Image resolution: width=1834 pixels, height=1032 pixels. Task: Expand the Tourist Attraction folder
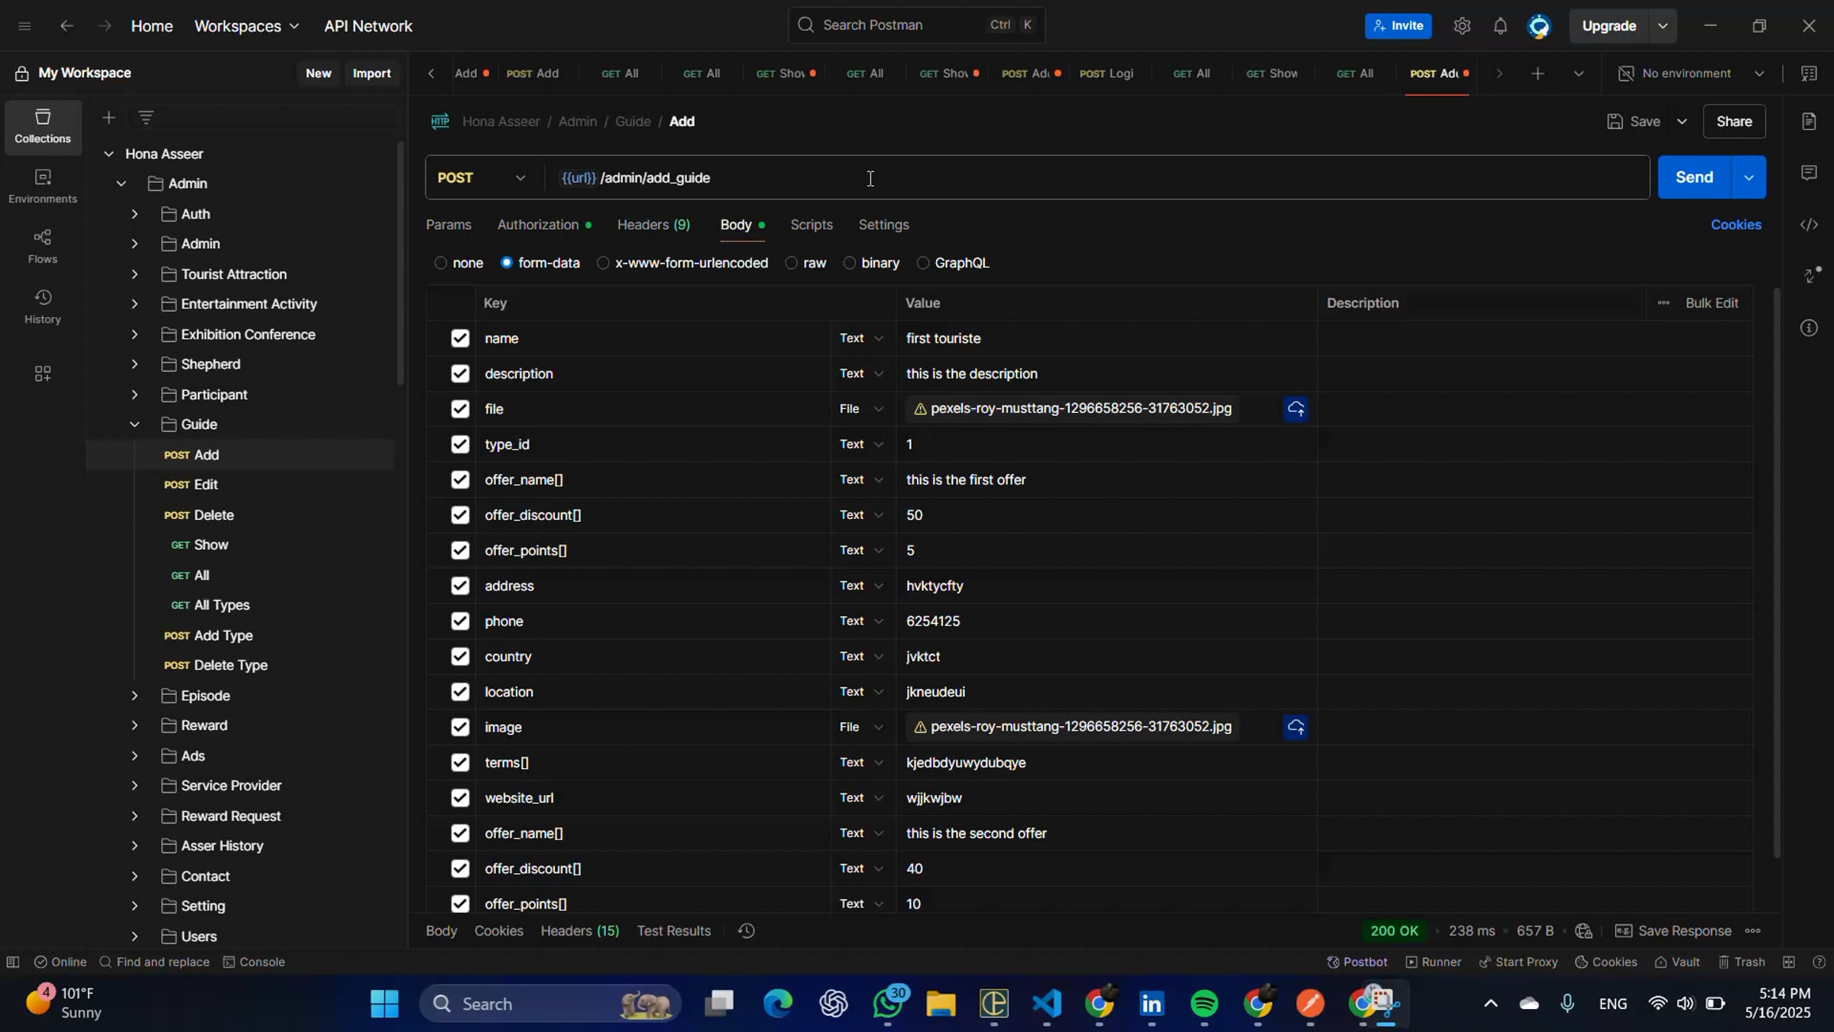[134, 274]
